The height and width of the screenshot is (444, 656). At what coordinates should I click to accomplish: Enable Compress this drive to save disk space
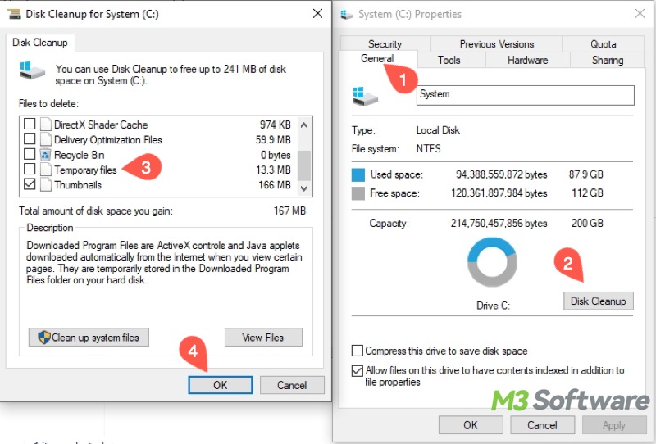[x=358, y=351]
